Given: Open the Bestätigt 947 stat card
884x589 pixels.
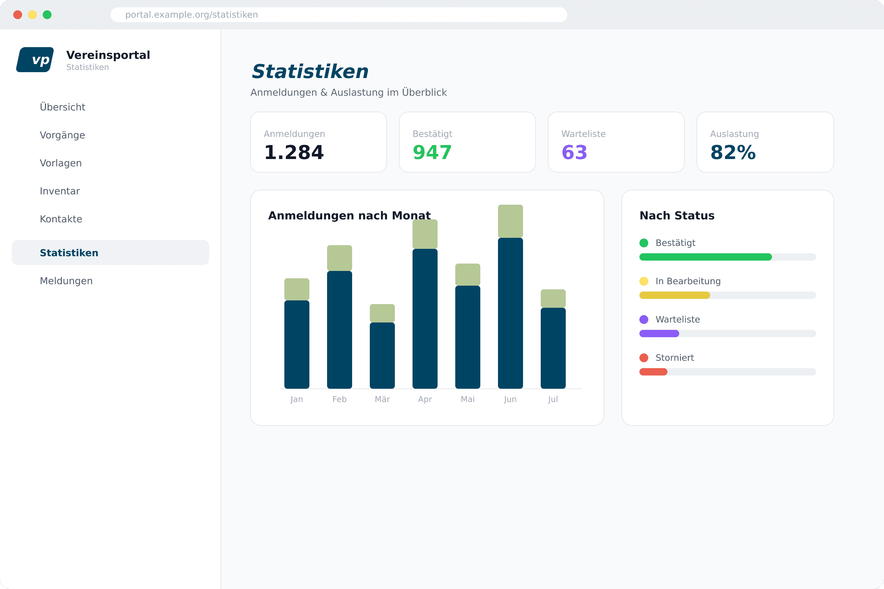Looking at the screenshot, I should click(x=467, y=142).
